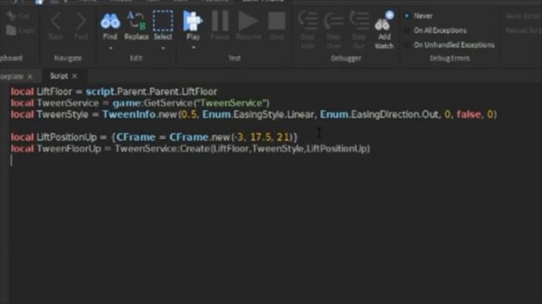
Task: Cut the selected text
Action: point(19,15)
